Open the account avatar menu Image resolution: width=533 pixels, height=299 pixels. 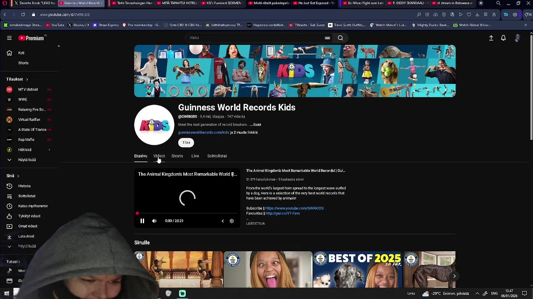(517, 38)
